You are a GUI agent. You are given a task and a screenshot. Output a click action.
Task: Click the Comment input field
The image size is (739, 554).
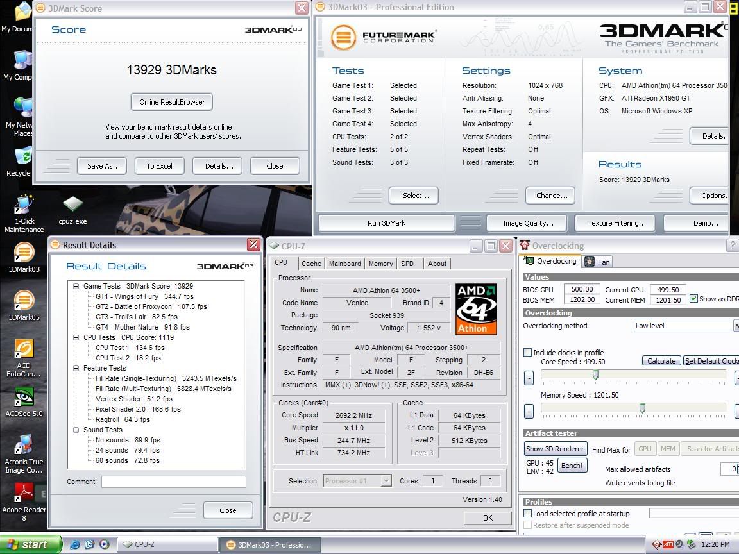[x=173, y=482]
